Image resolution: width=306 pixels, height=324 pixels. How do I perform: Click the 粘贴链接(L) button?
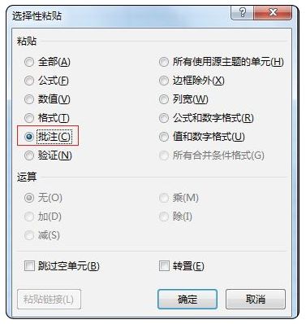point(49,299)
